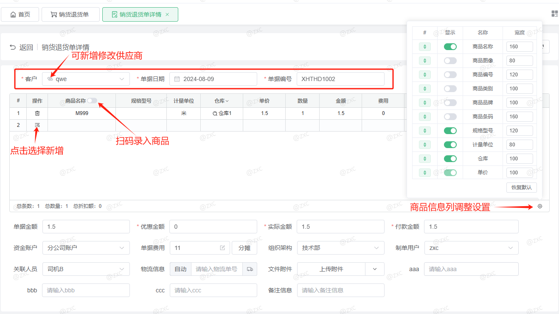559x314 pixels.
Task: Enable 商品品牌 column display
Action: (x=450, y=103)
